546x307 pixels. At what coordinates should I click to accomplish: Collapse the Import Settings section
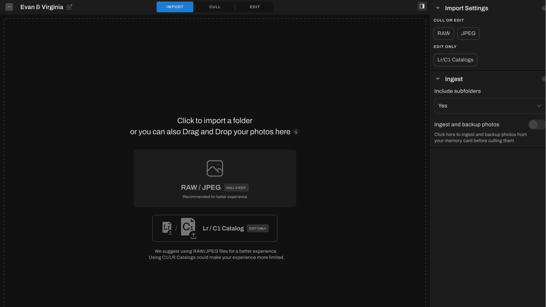click(438, 8)
